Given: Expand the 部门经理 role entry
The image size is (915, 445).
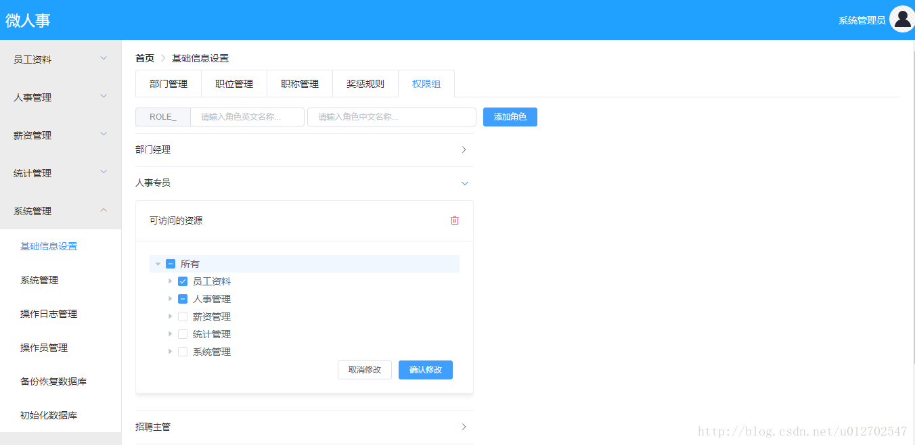Looking at the screenshot, I should (464, 149).
